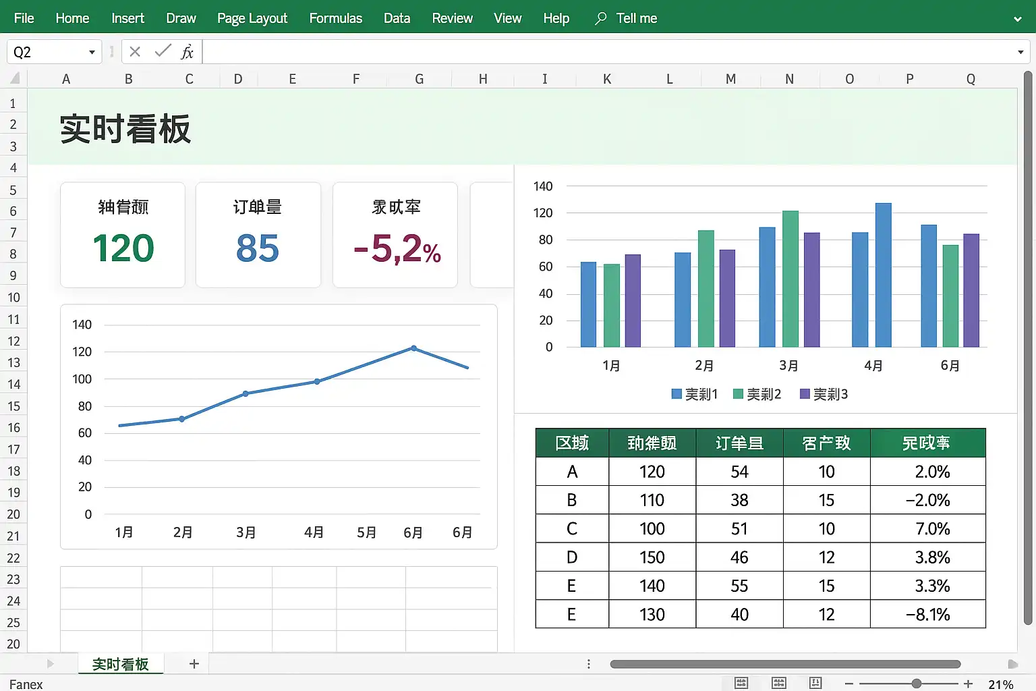Click the Select All corner triangle

point(14,79)
